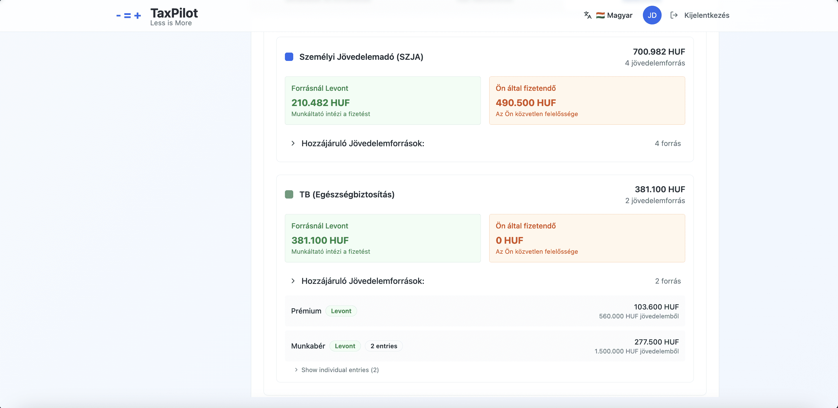Select the Munkabér income source row
This screenshot has width=838, height=408.
pos(485,346)
